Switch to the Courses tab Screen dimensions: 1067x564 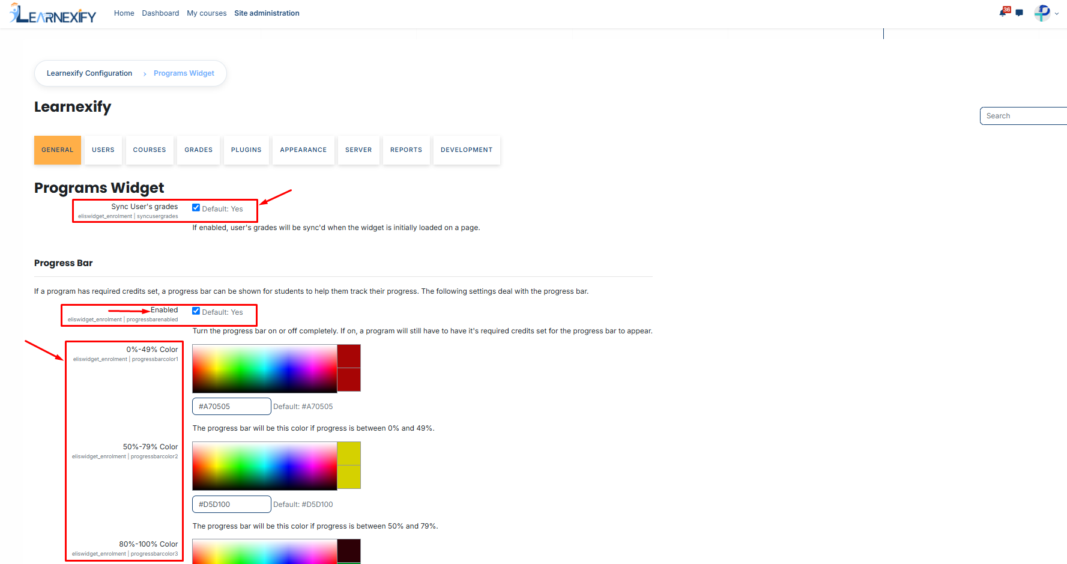tap(150, 150)
